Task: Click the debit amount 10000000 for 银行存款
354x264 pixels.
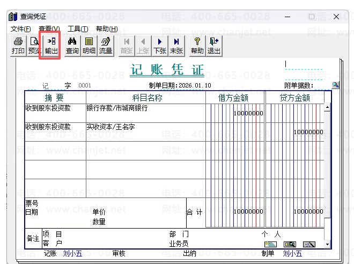Action: click(x=248, y=113)
